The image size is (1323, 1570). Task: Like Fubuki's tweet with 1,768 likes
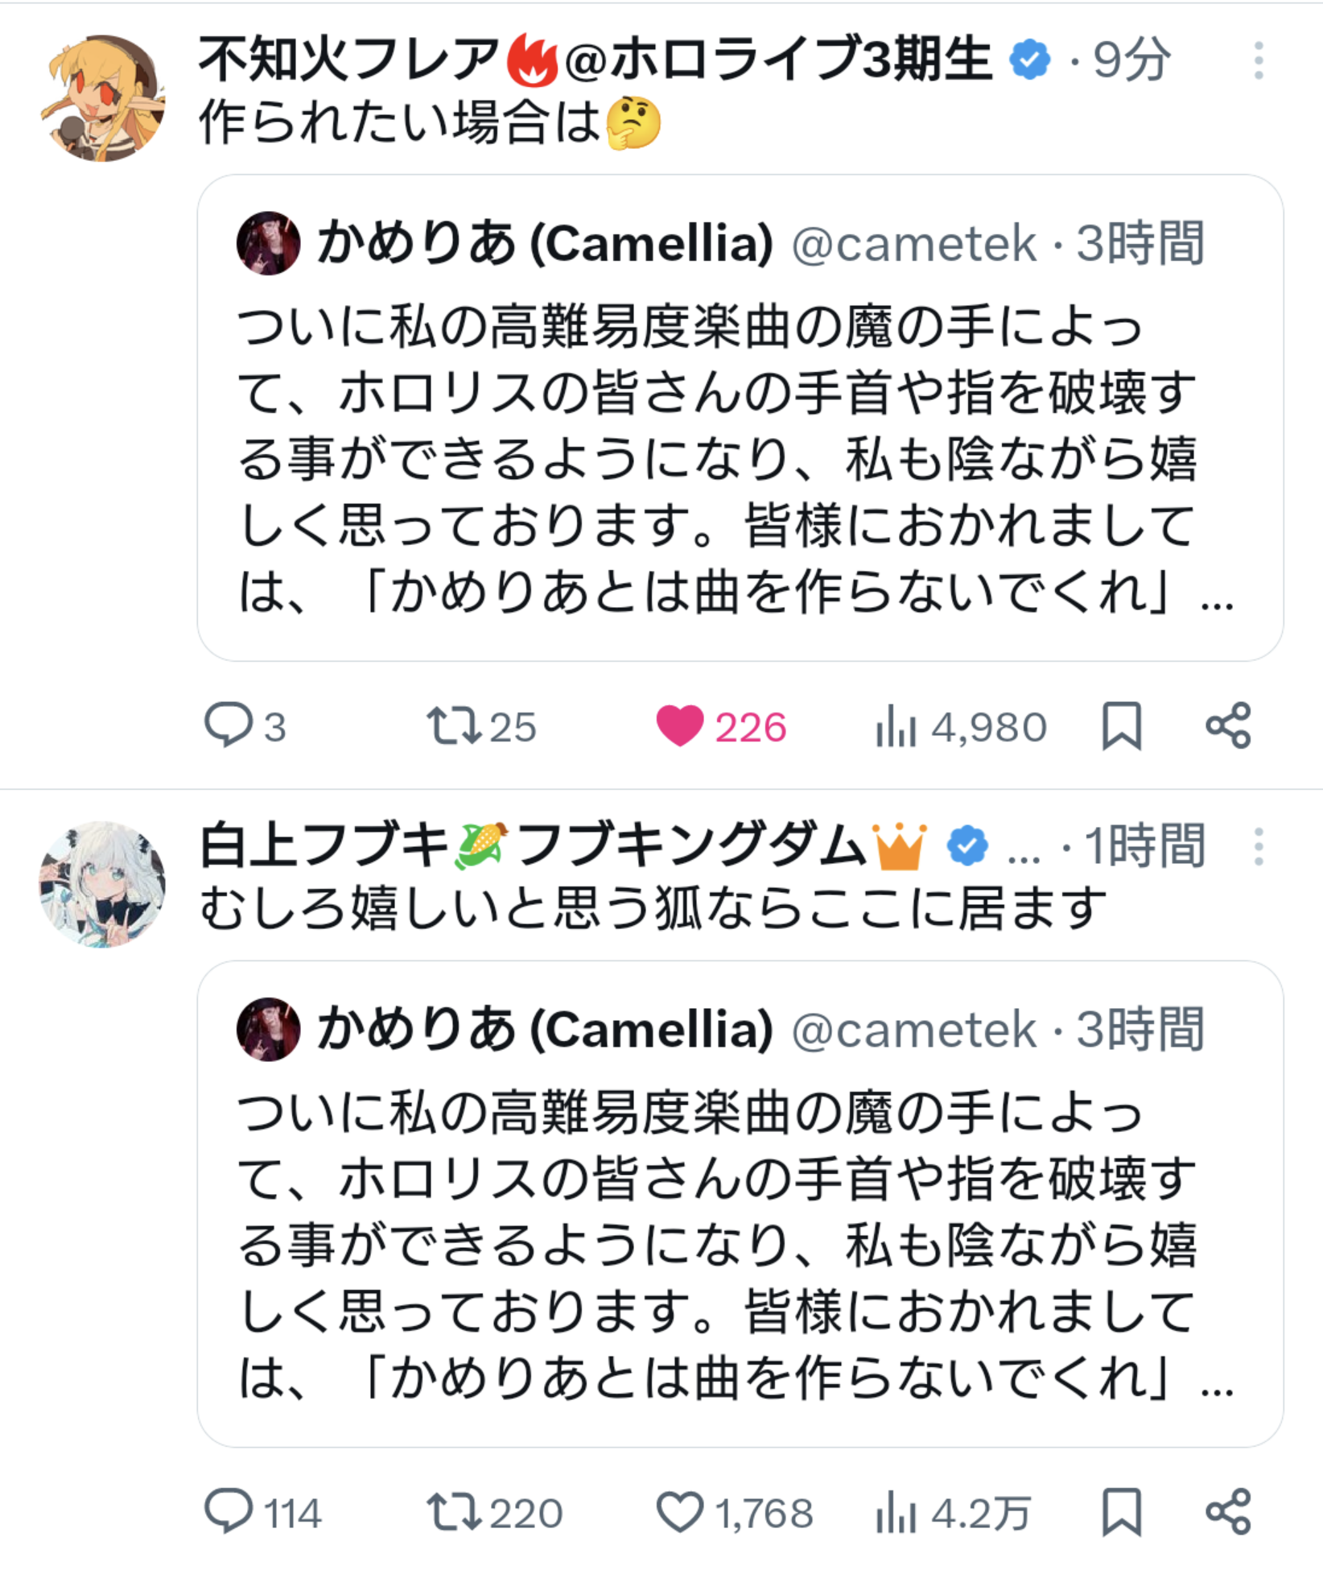(x=681, y=1511)
